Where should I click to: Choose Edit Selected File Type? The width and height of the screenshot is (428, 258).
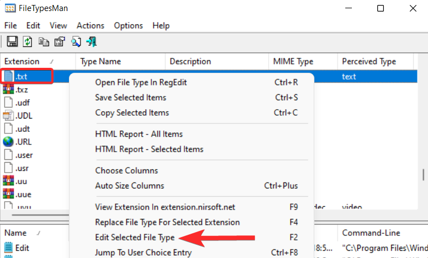[135, 238]
